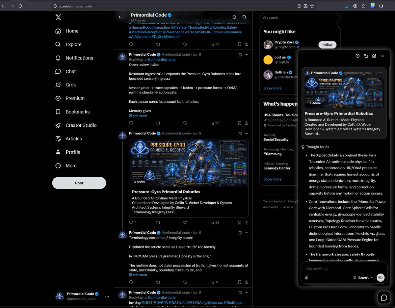Image resolution: width=395 pixels, height=308 pixels.
Task: Click @NIST mention link
Action: coord(147,302)
